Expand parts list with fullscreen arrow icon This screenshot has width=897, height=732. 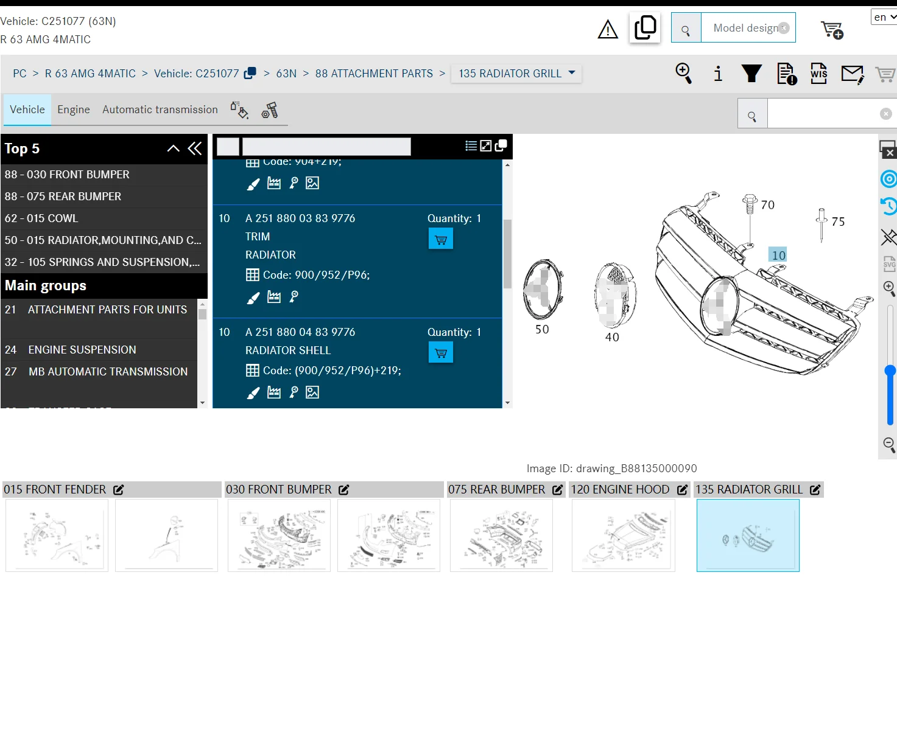pyautogui.click(x=486, y=146)
